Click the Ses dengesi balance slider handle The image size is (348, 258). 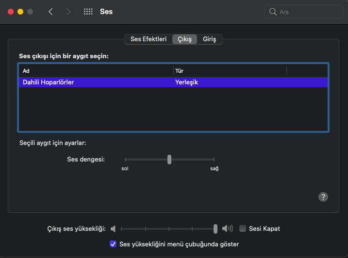169,159
